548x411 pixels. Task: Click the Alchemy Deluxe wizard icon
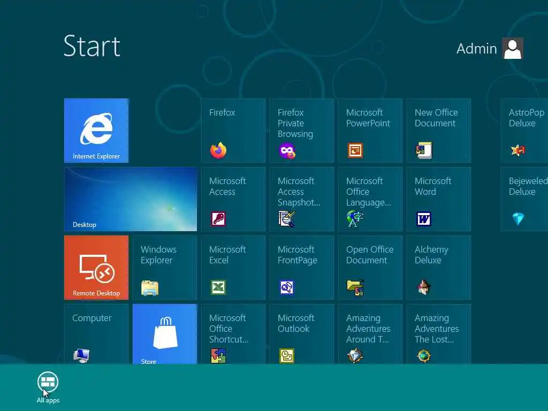(x=424, y=287)
